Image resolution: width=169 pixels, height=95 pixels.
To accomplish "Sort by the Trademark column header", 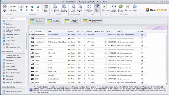I will (x=41, y=31).
